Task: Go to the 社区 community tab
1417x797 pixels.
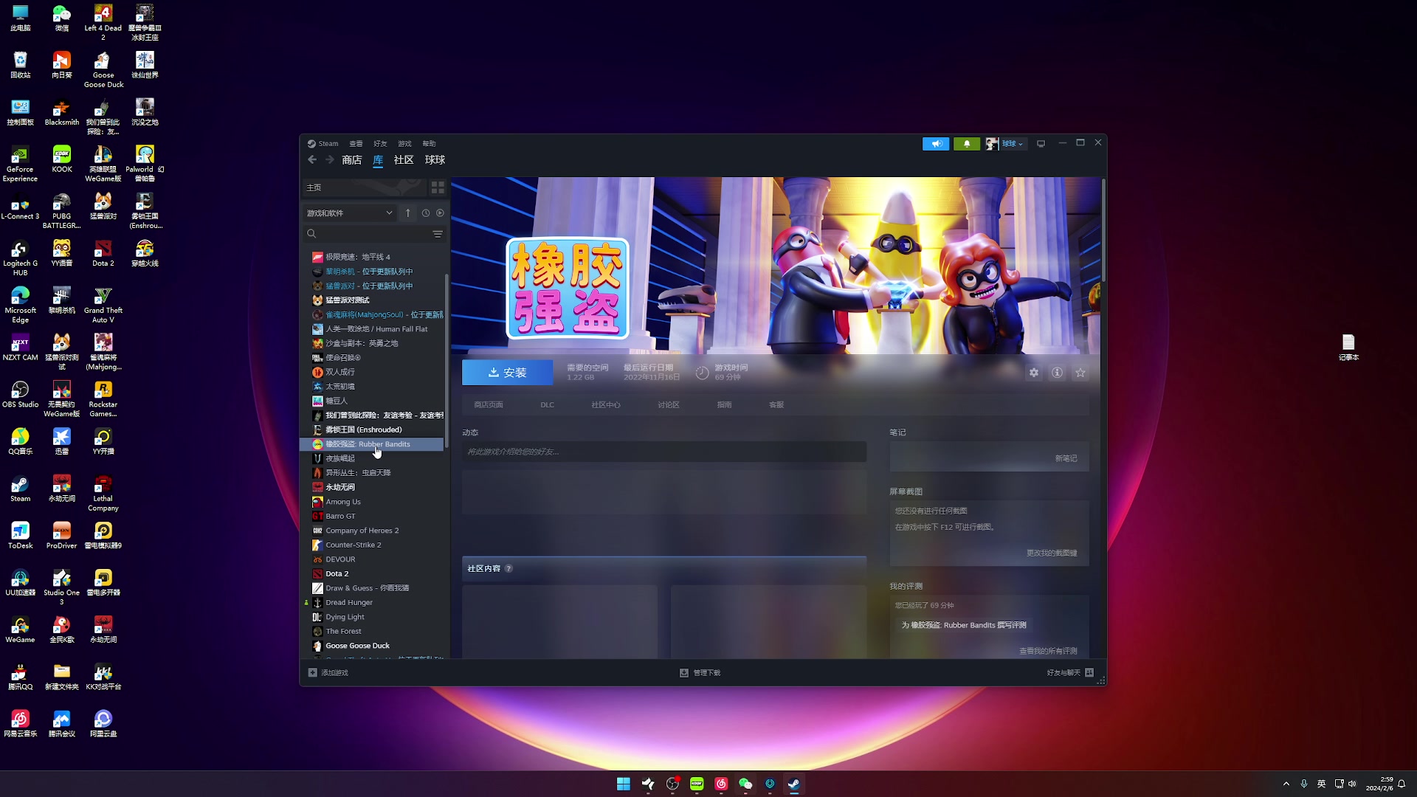Action: click(404, 160)
